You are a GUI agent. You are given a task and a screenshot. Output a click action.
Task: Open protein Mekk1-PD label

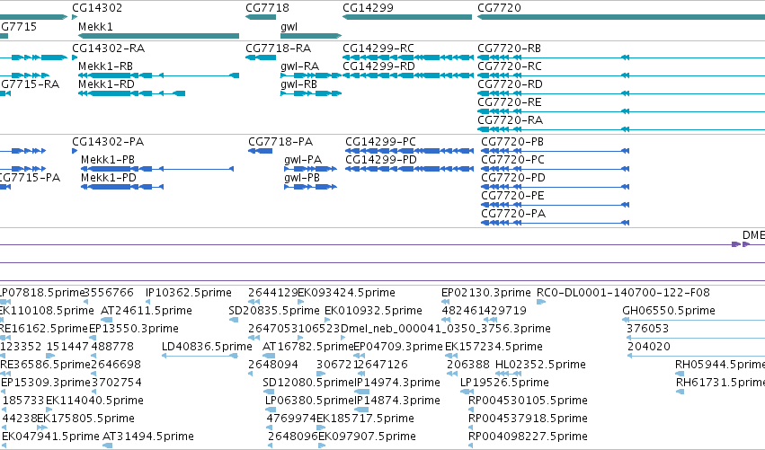pos(108,178)
